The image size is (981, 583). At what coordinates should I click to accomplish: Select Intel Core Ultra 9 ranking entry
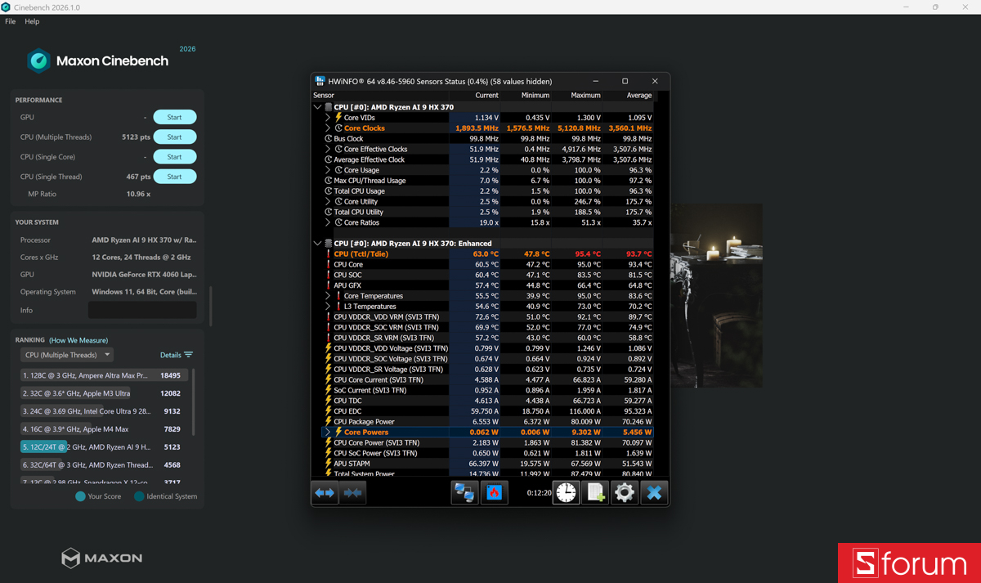click(105, 411)
